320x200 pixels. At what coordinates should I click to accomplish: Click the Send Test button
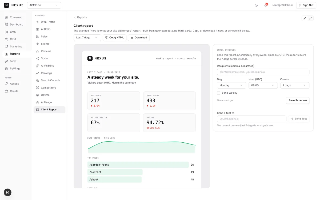(299, 119)
